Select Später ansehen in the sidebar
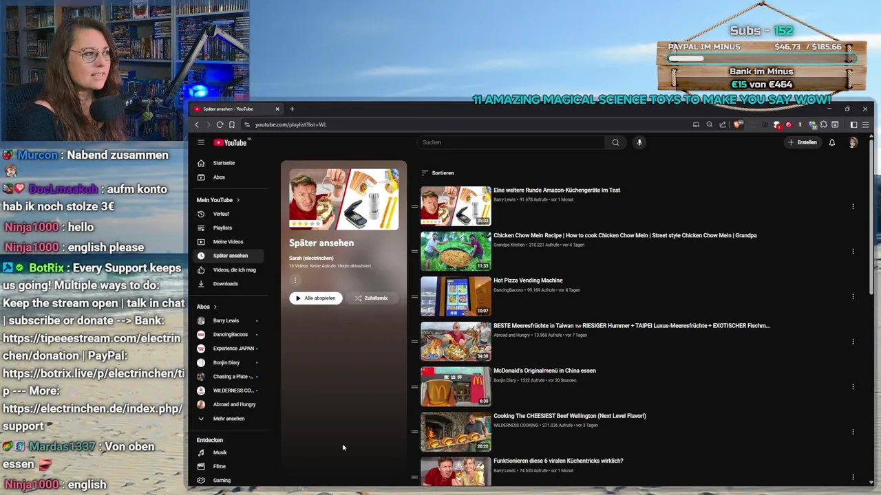 [229, 256]
